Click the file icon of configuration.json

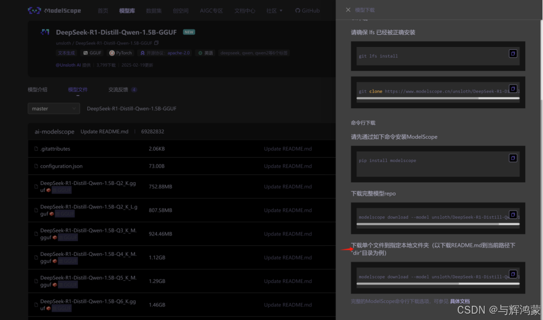36,166
